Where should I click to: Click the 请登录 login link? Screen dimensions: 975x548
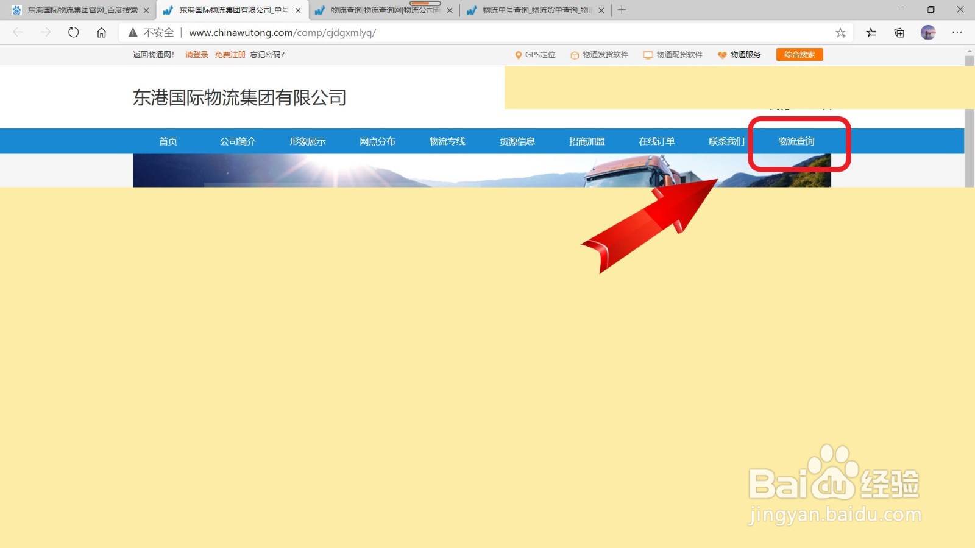[197, 55]
